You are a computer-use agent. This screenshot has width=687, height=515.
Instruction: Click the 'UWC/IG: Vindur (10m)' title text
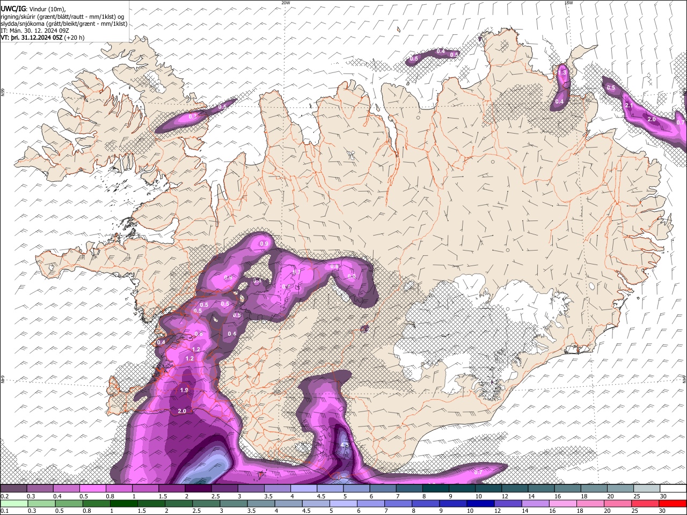33,9
